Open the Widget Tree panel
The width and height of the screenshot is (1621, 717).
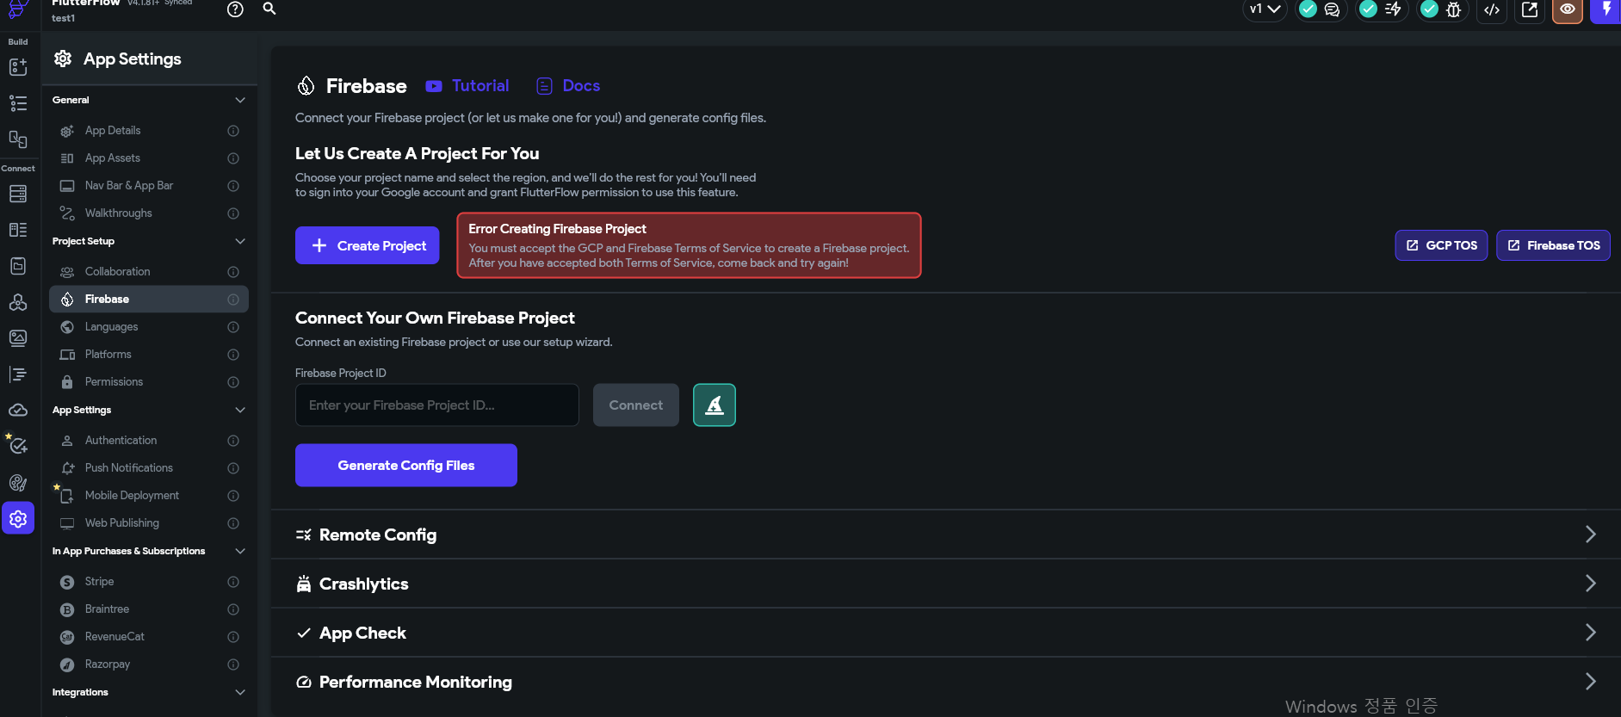tap(18, 103)
